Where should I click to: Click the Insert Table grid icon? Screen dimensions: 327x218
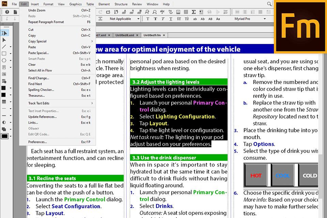pos(186,12)
